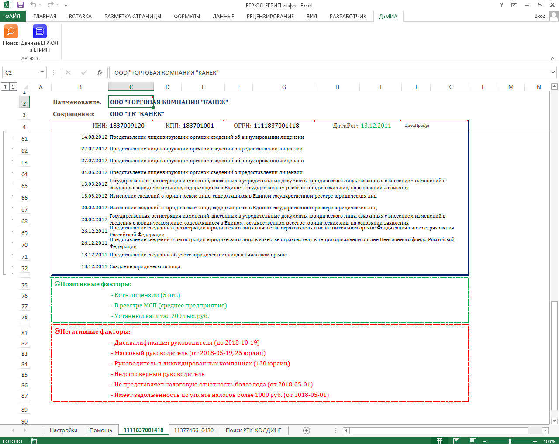The height and width of the screenshot is (444, 559).
Task: Adjust the zoom slider in status bar
Action: point(509,441)
